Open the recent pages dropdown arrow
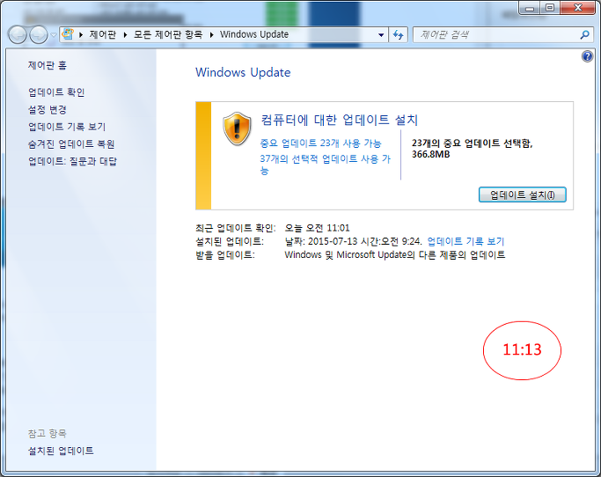 coord(54,35)
